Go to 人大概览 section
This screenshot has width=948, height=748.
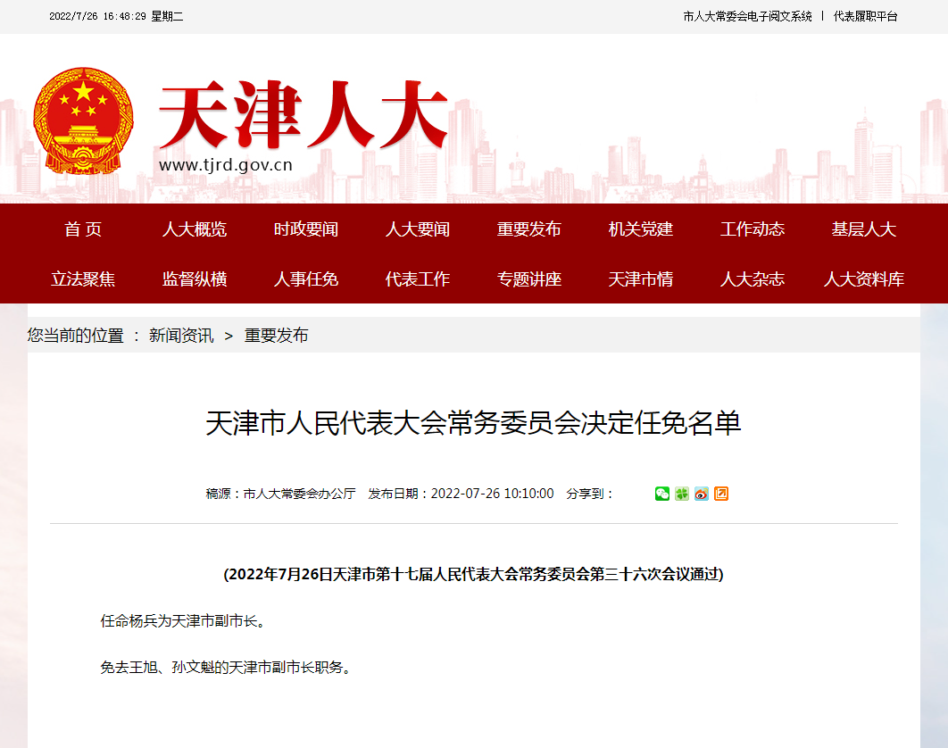[x=195, y=229]
